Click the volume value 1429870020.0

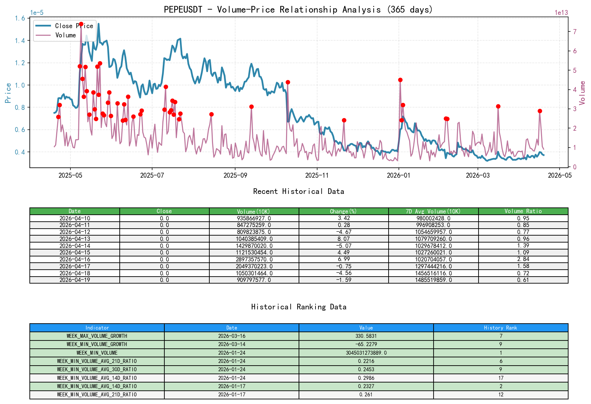254,246
